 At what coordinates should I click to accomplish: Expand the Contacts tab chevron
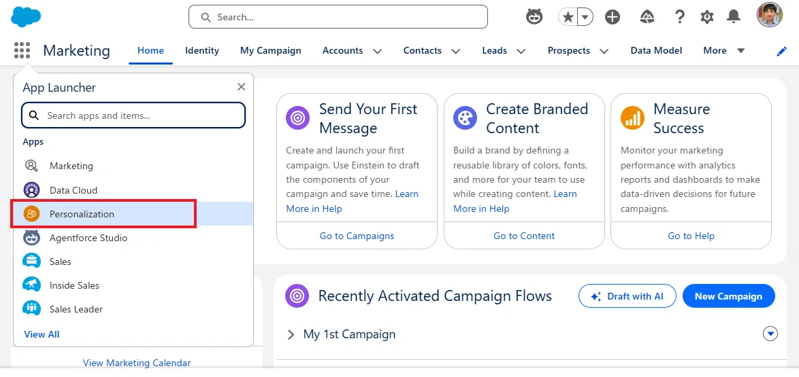tap(456, 51)
